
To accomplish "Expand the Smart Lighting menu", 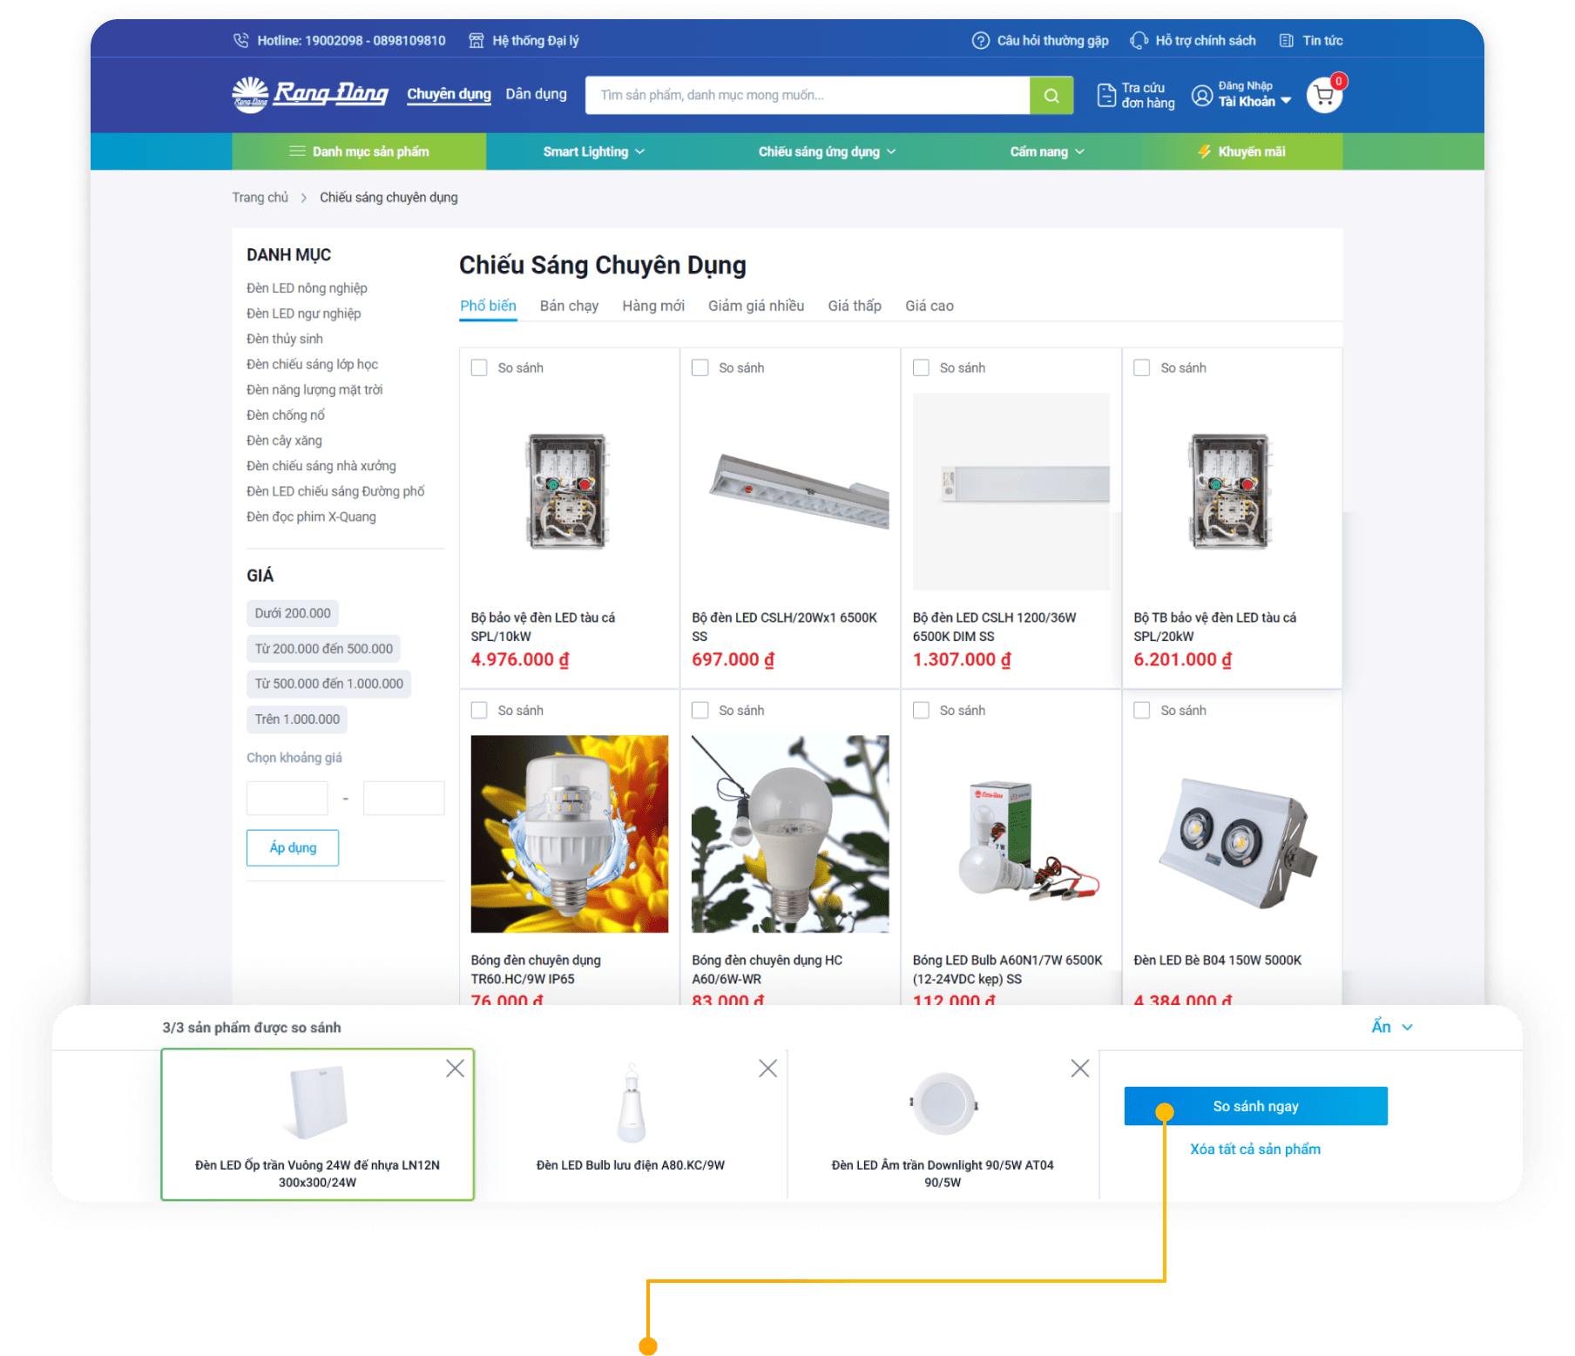I will pos(594,152).
